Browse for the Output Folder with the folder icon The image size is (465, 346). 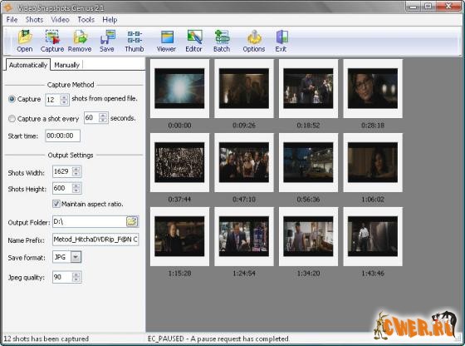coord(132,221)
